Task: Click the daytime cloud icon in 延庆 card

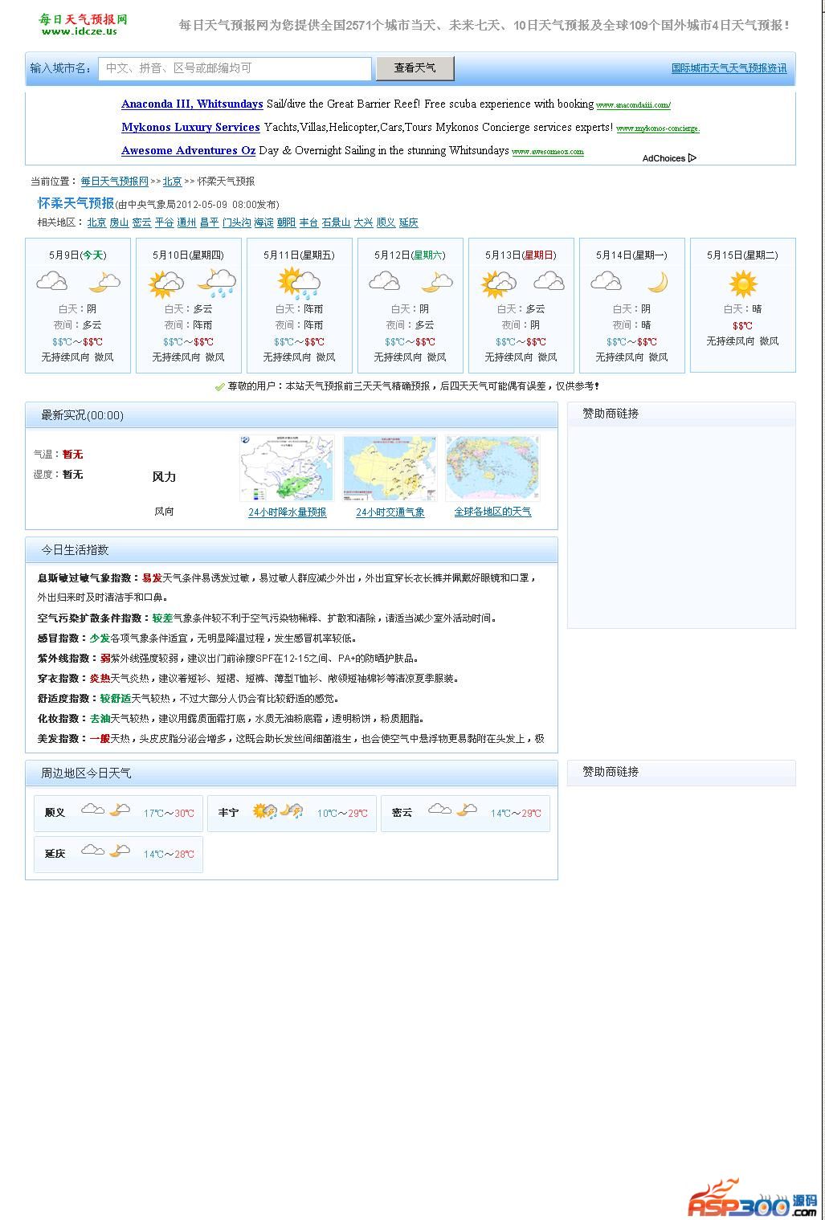Action: (x=92, y=851)
